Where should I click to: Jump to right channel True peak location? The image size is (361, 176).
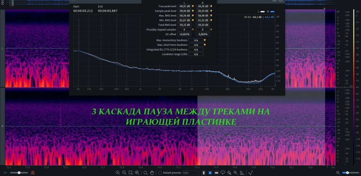[211, 6]
